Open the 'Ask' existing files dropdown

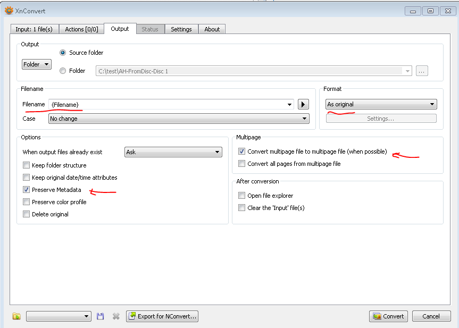pyautogui.click(x=173, y=152)
